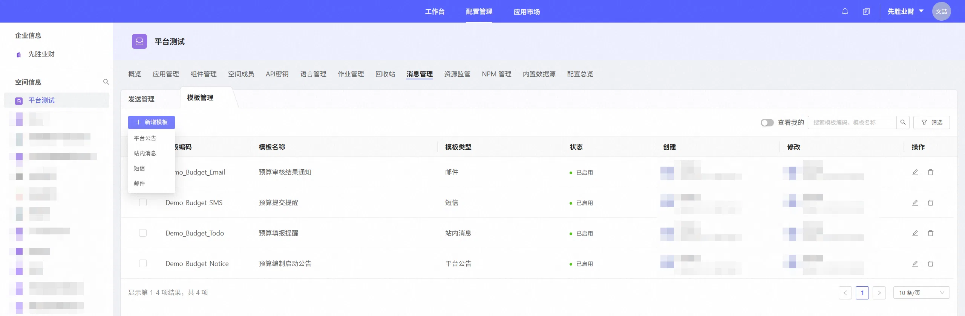Select 平台公告 from the new template menu
This screenshot has height=316, width=965.
click(x=152, y=138)
